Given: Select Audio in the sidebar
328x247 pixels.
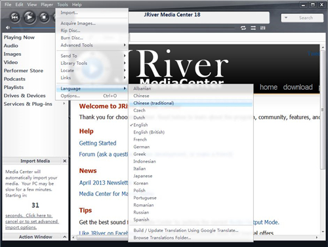Looking at the screenshot, I should pos(10,46).
